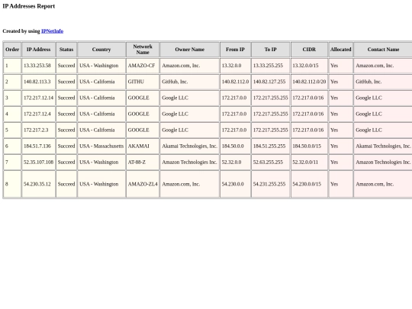
Task: Click network name GITHU cell
Action: [x=143, y=82]
